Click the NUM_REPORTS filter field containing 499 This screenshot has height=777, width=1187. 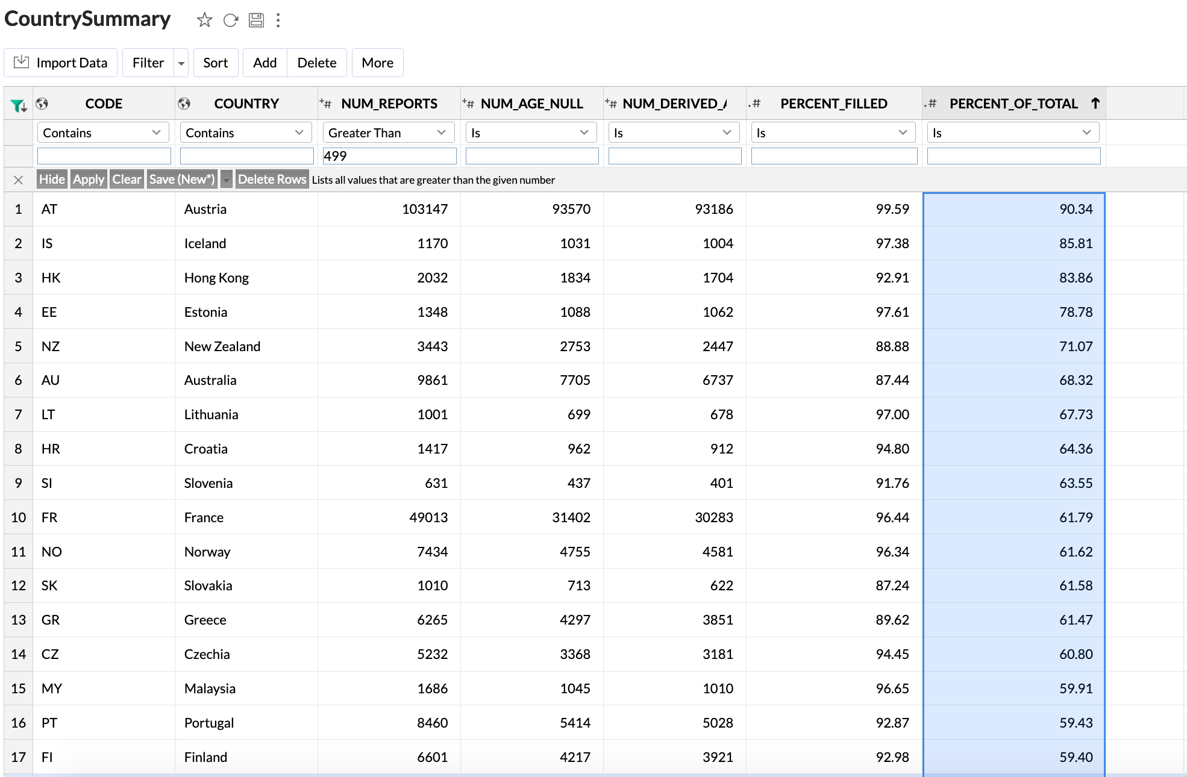click(x=389, y=156)
